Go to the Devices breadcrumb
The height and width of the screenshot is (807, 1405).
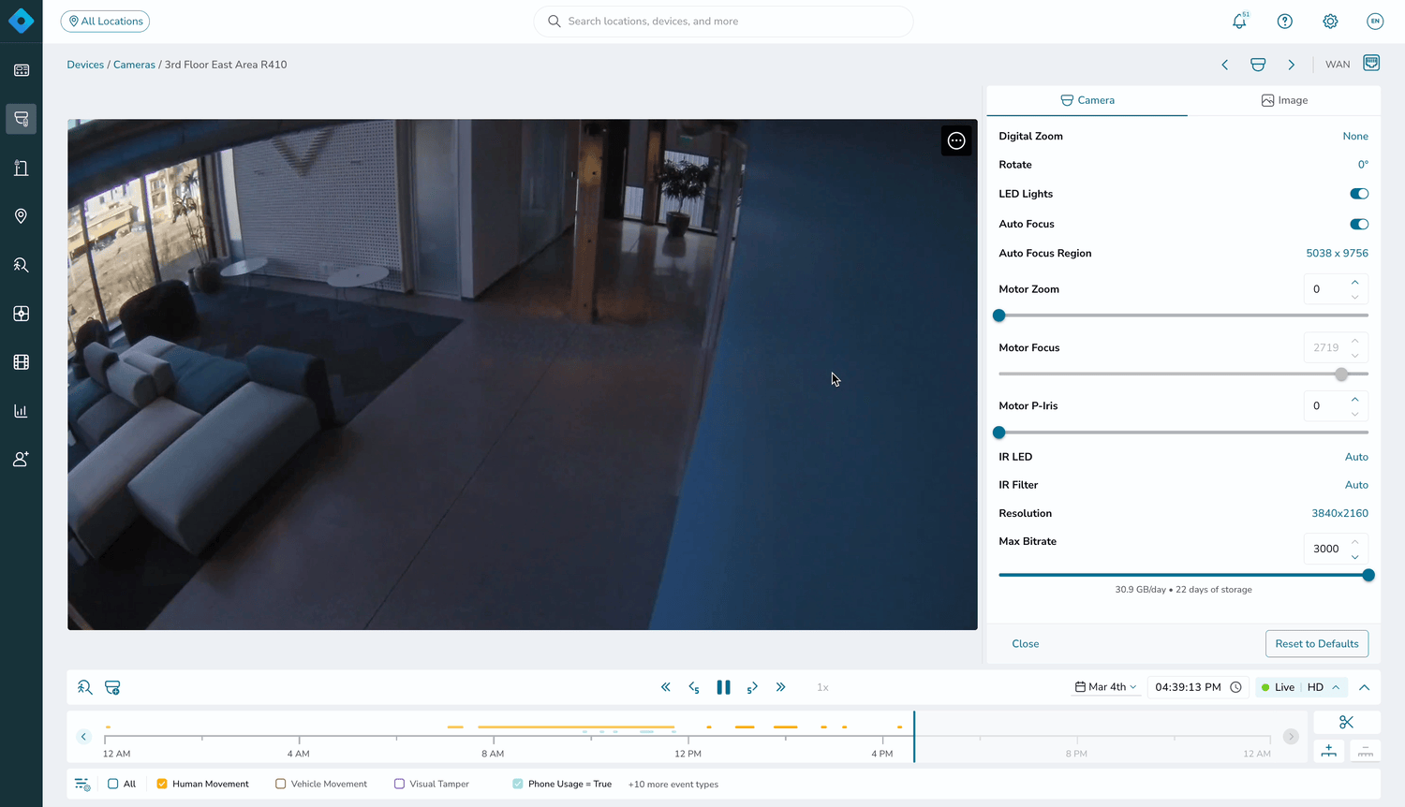pos(85,65)
